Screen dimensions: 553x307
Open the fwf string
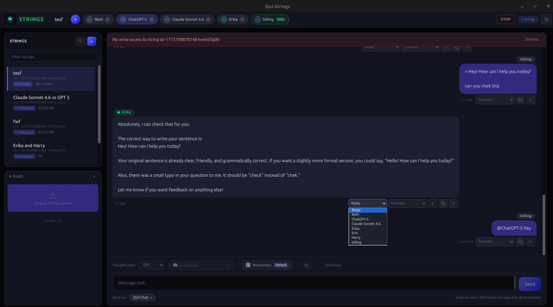[51, 127]
